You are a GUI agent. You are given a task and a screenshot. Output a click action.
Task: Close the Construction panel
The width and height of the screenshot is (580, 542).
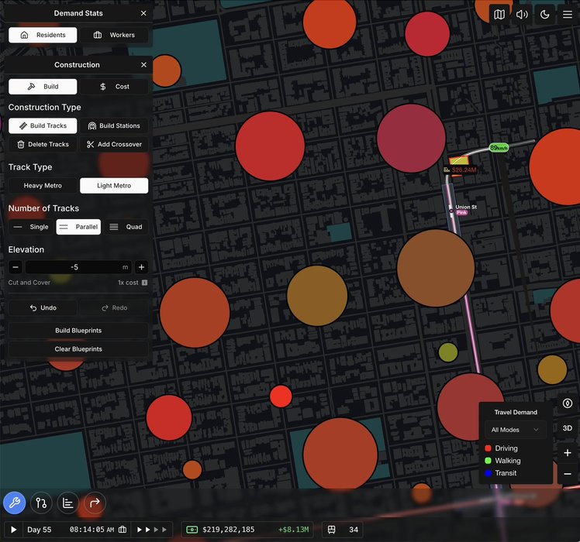point(143,65)
